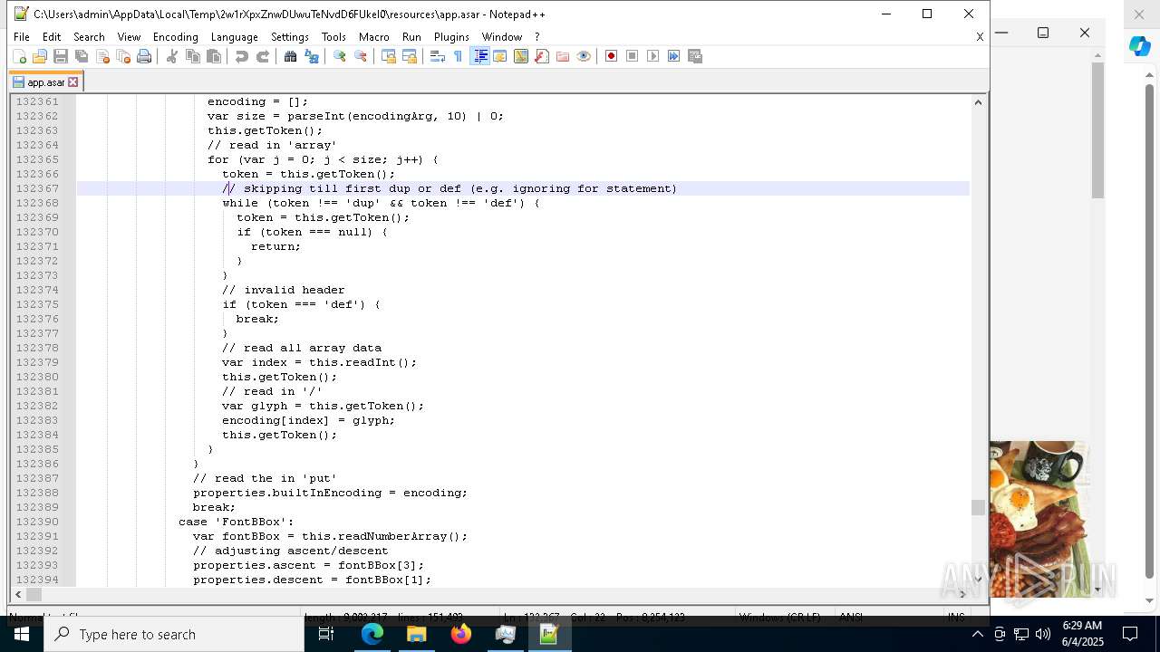Open the Window menu
Screen dimensions: 1160x652
(x=502, y=37)
